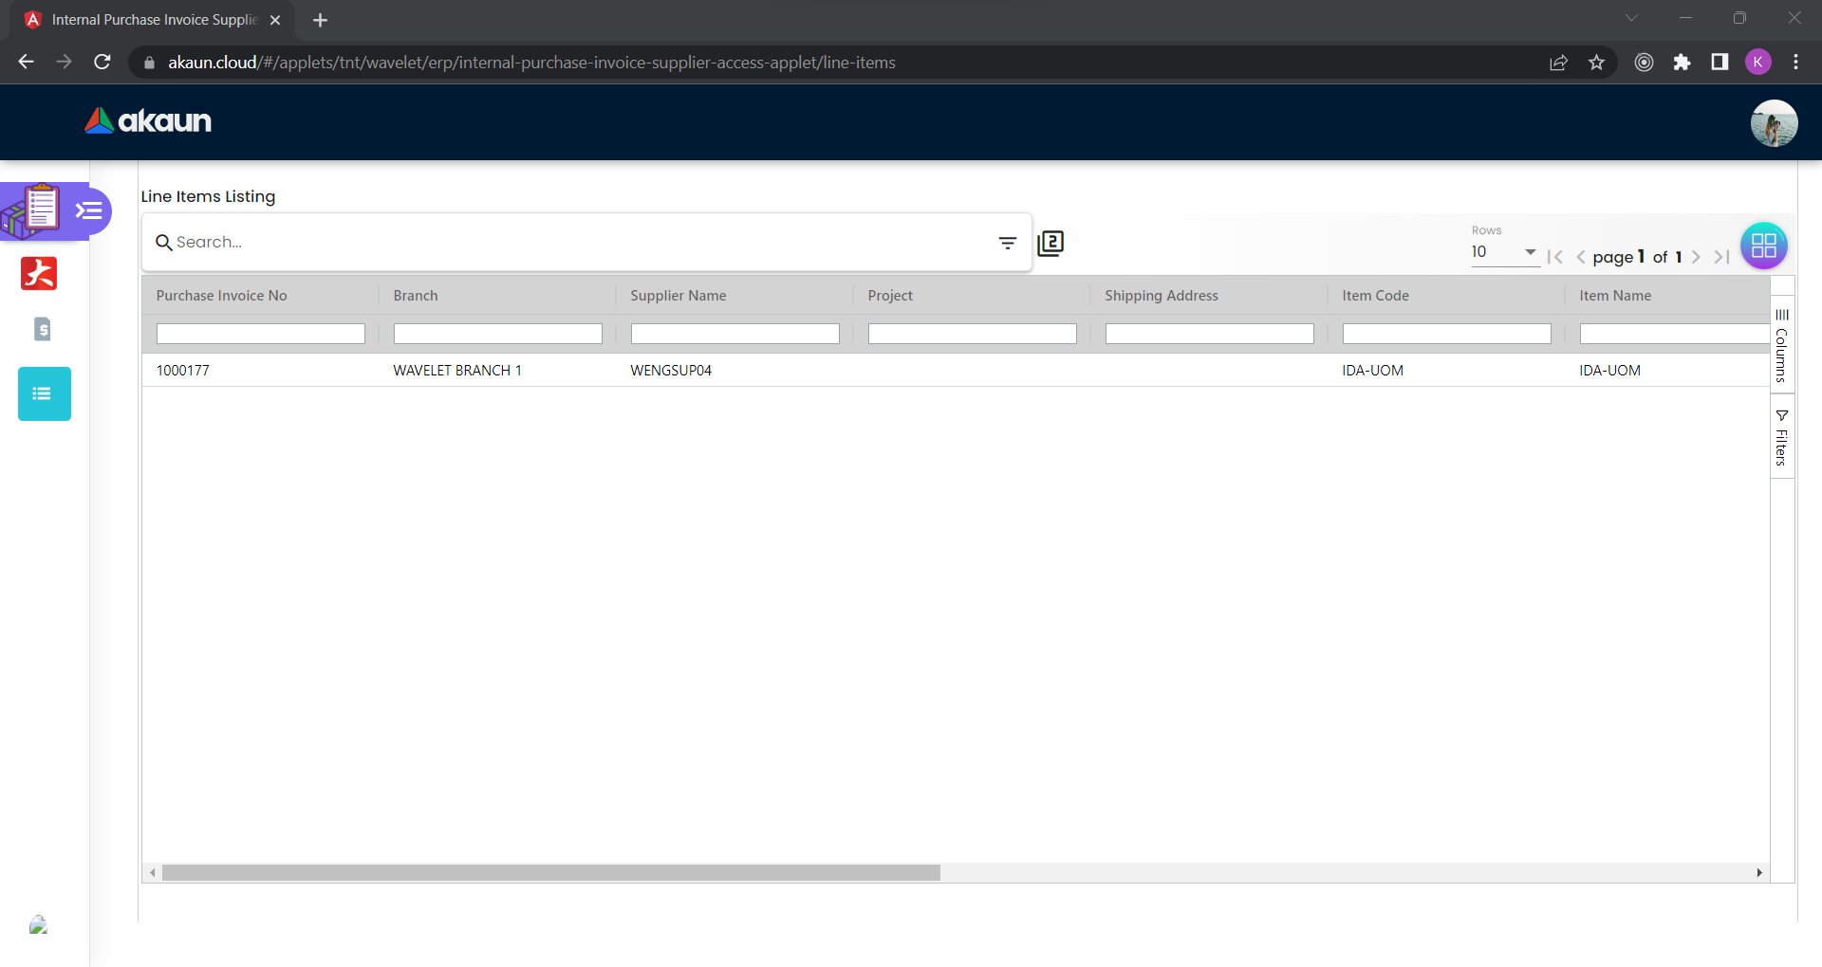Select the teal line items list icon
1822x967 pixels.
[45, 393]
